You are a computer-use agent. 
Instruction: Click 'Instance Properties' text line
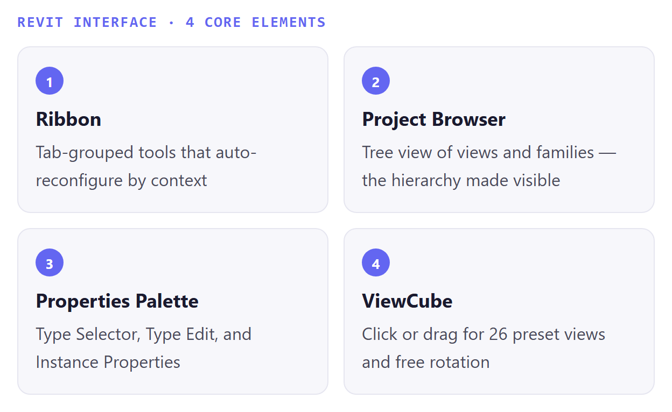(x=108, y=362)
